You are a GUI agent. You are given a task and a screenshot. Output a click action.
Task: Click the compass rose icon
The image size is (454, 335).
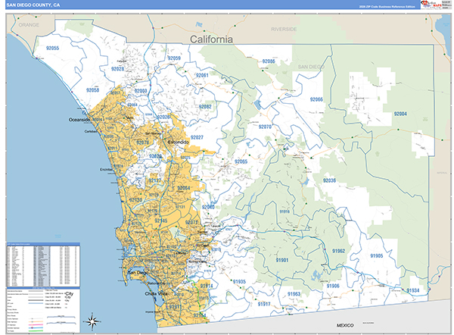click(x=92, y=320)
